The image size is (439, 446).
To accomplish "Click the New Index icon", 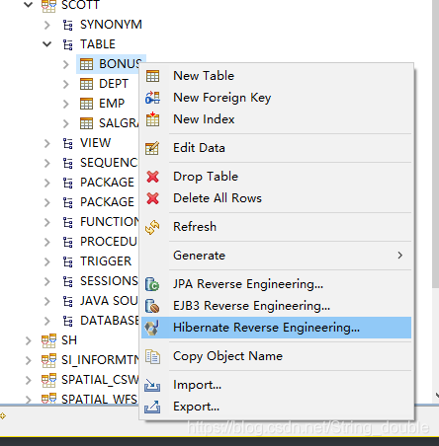I will point(152,119).
